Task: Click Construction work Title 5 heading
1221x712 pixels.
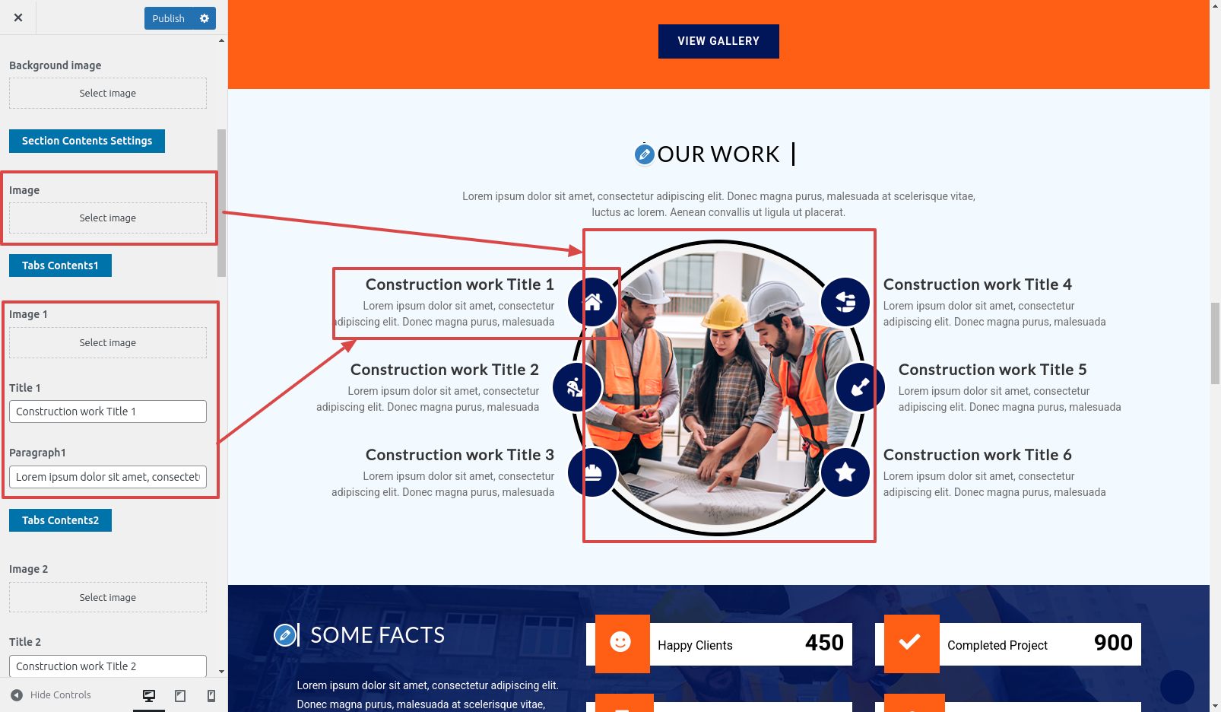Action: coord(993,370)
